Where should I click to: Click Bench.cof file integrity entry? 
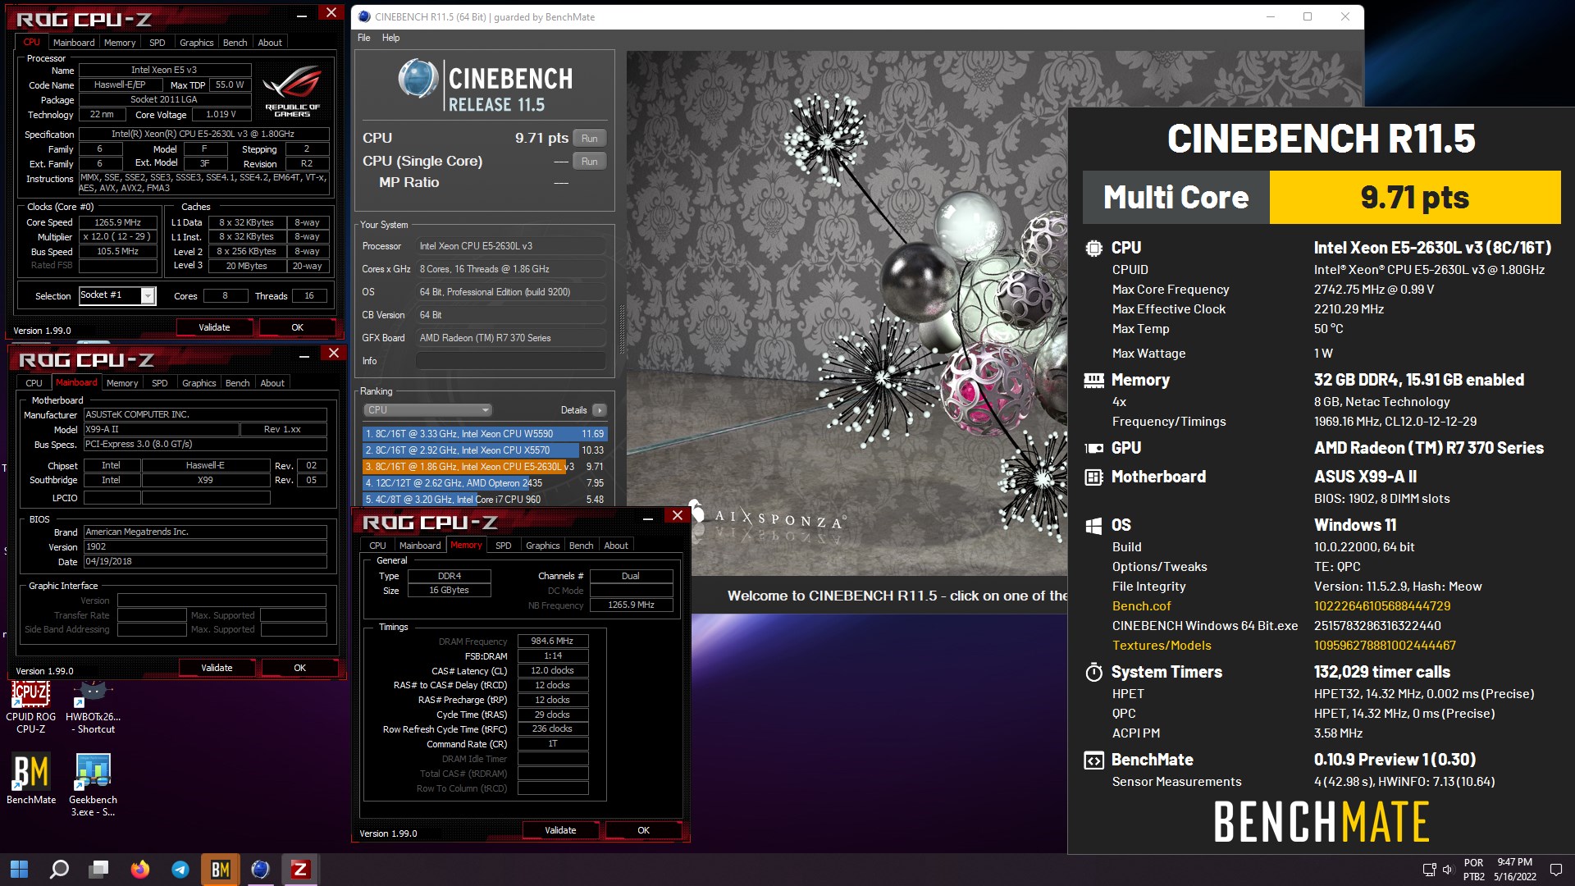(x=1141, y=606)
